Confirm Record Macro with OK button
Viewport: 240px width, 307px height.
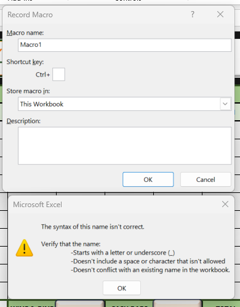[x=148, y=179]
